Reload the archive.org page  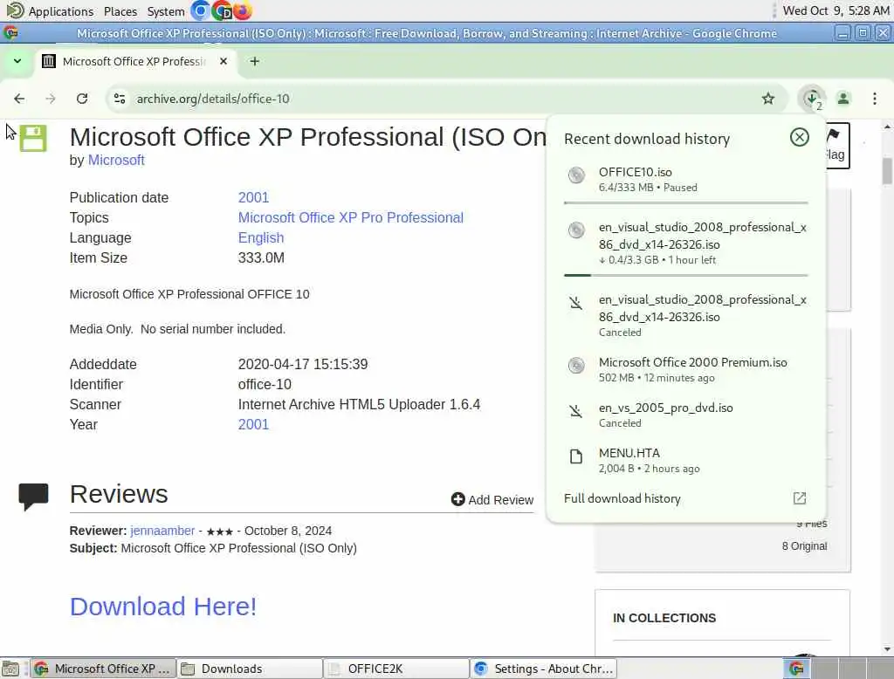[x=82, y=99]
